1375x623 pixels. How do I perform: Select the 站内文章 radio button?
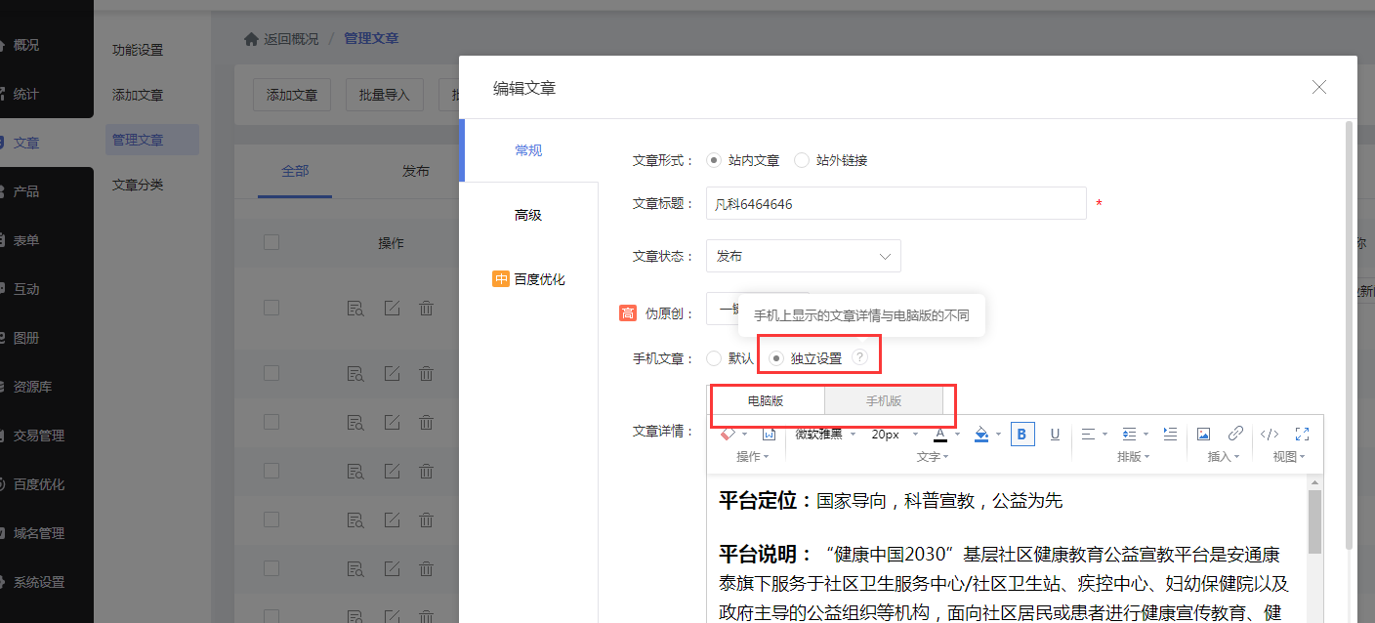[714, 160]
